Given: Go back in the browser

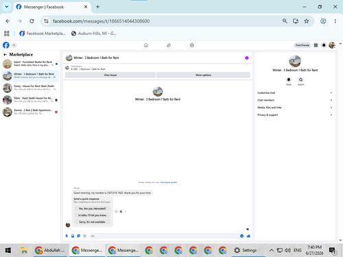Looking at the screenshot, I should 8,21.
